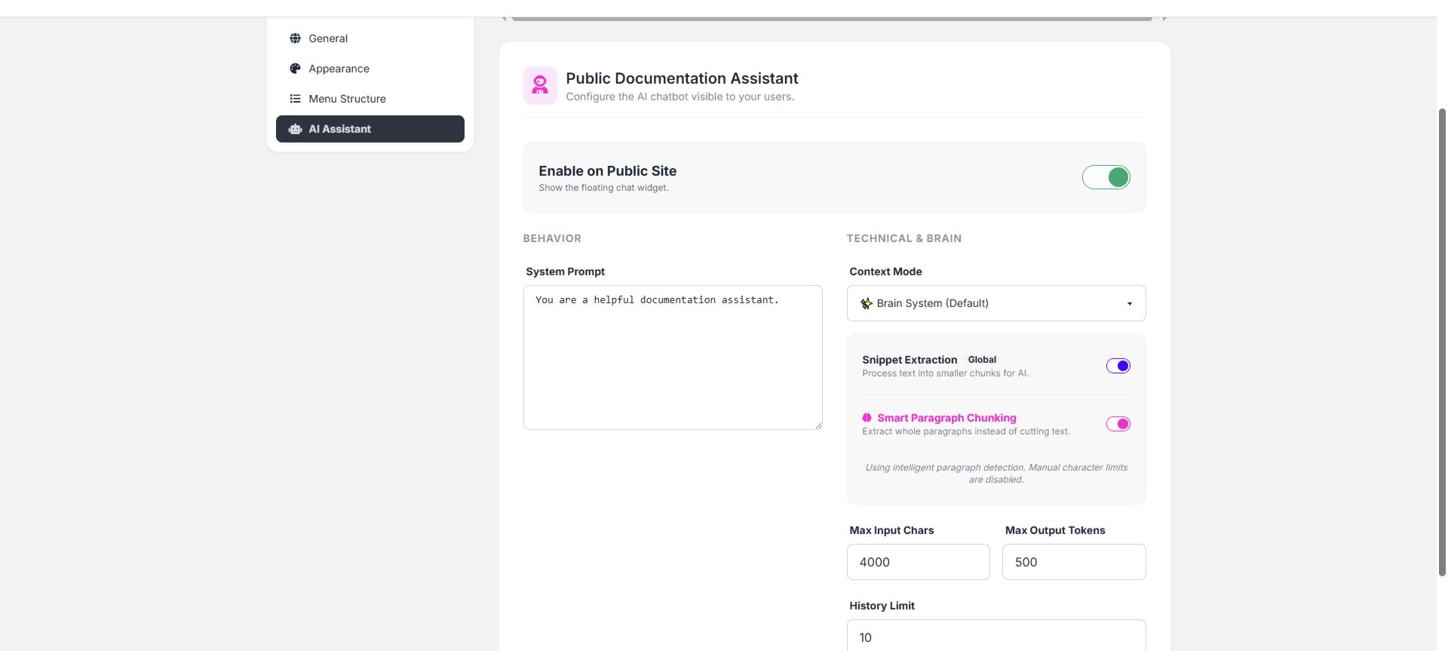Image resolution: width=1448 pixels, height=651 pixels.
Task: Click the AI Assistant robot icon
Action: [295, 129]
